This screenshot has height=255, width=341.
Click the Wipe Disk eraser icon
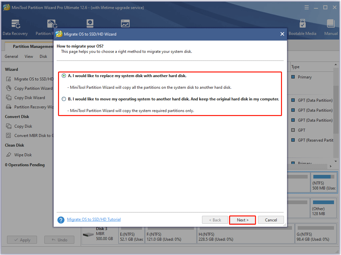tap(8, 155)
